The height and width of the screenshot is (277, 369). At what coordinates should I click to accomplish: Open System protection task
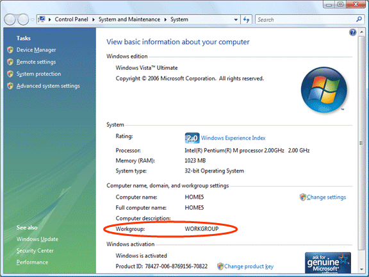tap(38, 74)
